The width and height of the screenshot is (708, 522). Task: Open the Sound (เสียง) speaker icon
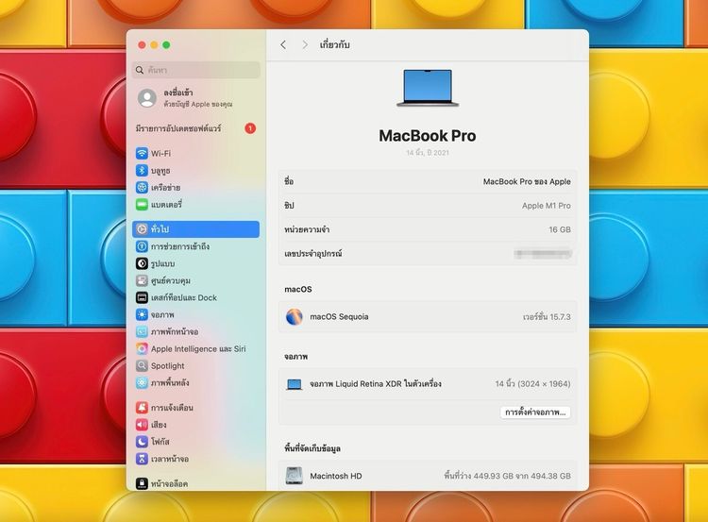click(x=142, y=425)
